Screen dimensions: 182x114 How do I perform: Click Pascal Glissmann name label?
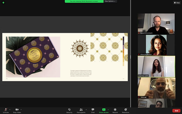tap(146, 33)
